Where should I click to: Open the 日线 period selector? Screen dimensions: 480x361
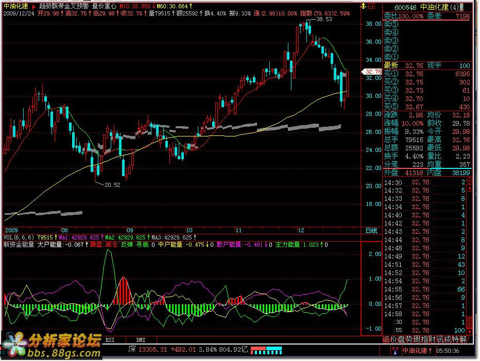pyautogui.click(x=371, y=230)
